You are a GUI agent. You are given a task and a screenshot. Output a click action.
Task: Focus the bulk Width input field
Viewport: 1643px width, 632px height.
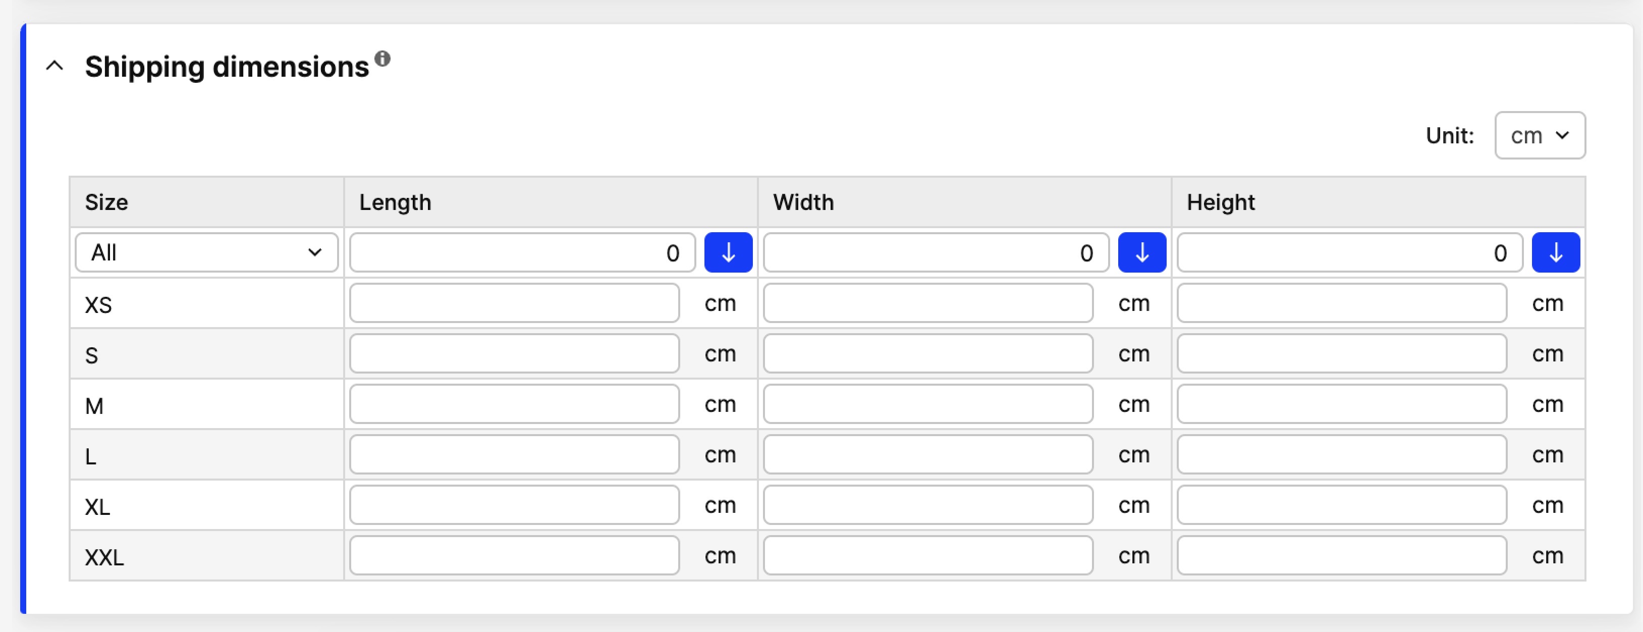(x=937, y=252)
